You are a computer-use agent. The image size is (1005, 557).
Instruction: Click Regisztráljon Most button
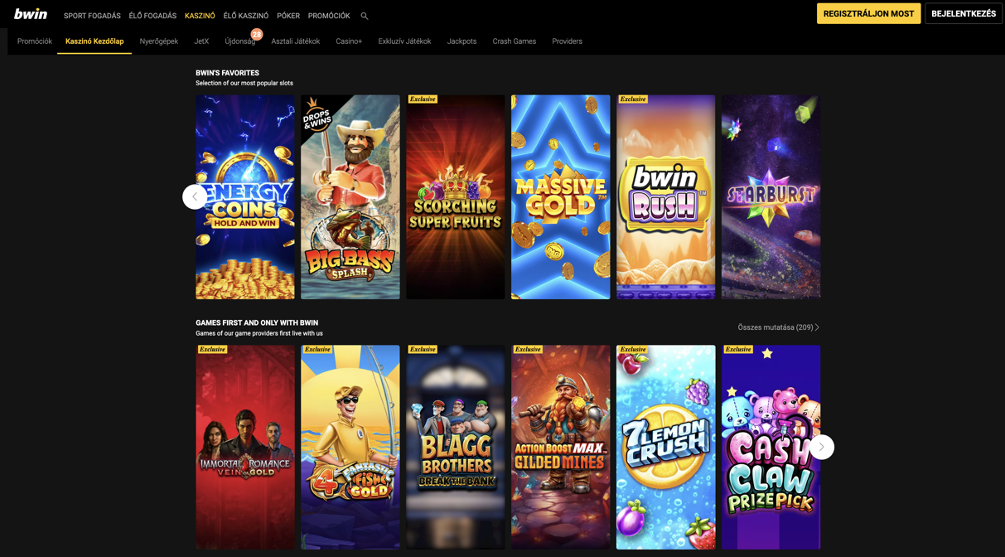click(x=868, y=13)
